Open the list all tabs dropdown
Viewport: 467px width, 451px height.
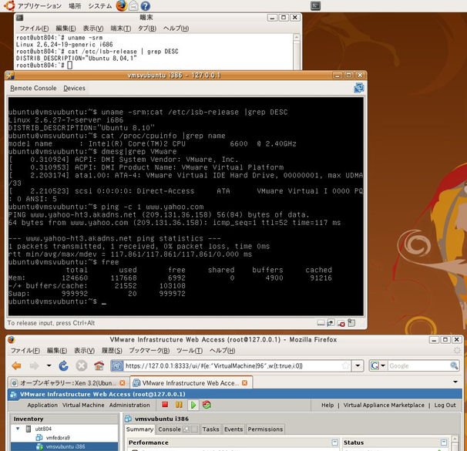[455, 382]
